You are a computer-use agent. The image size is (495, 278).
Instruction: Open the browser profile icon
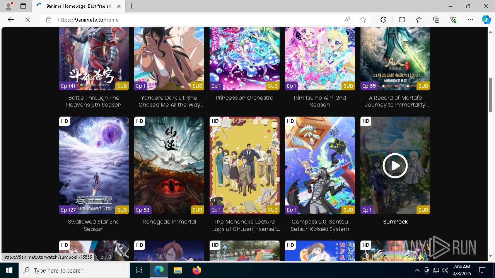(9, 6)
